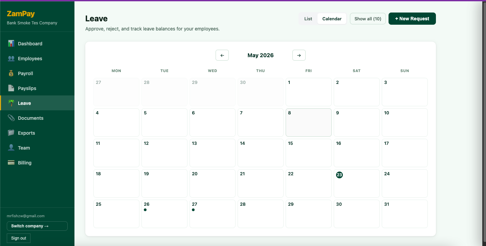Click the Employees people icon
This screenshot has height=246, width=486.
[x=11, y=59]
